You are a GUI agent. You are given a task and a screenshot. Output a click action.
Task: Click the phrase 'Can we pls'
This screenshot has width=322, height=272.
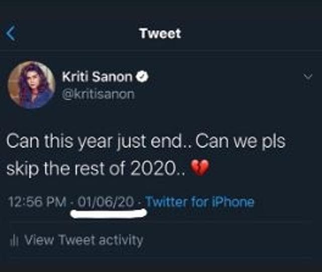(240, 142)
